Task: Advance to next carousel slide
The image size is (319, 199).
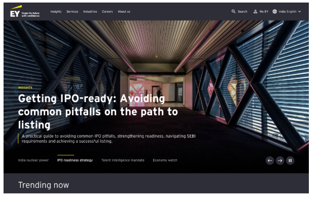Action: [x=280, y=161]
